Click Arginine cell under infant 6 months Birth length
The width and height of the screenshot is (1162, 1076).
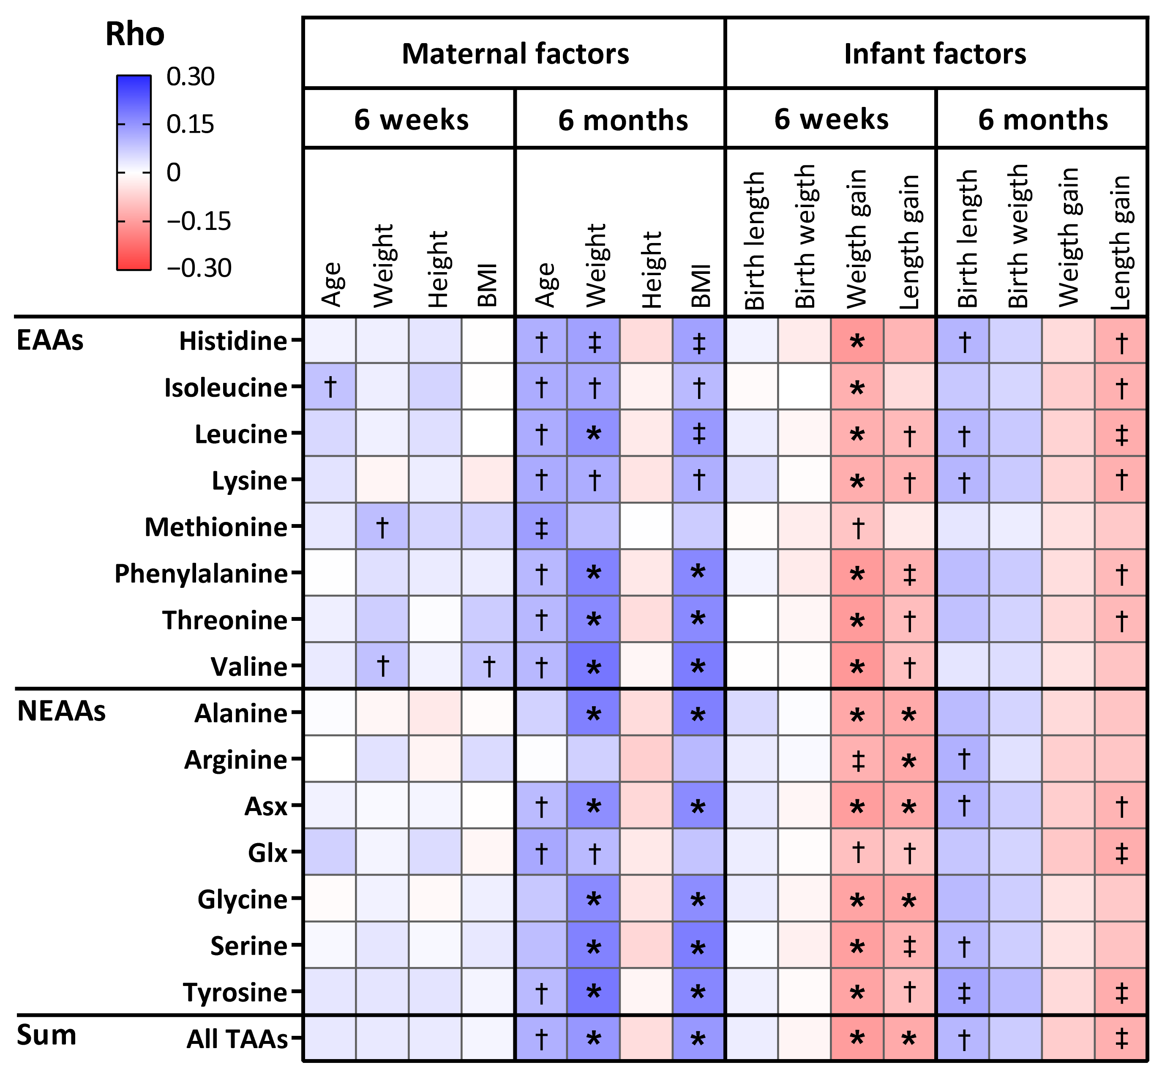[x=963, y=759]
